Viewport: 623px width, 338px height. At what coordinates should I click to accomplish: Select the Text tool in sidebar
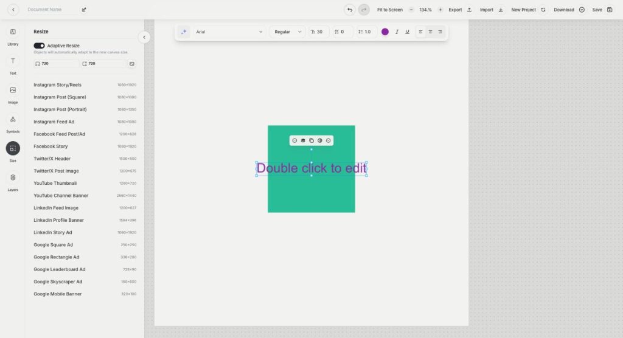point(13,61)
